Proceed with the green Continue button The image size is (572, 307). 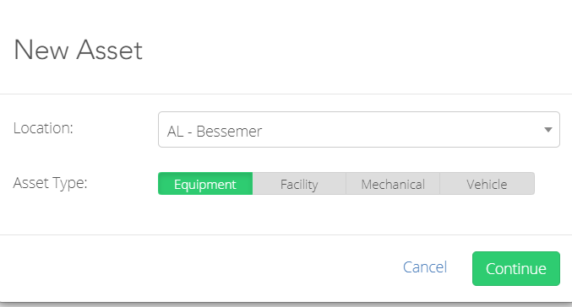516,268
